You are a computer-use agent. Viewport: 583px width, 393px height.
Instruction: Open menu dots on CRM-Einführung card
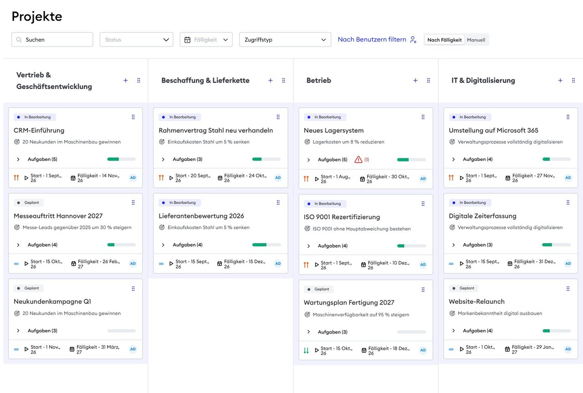coord(133,117)
